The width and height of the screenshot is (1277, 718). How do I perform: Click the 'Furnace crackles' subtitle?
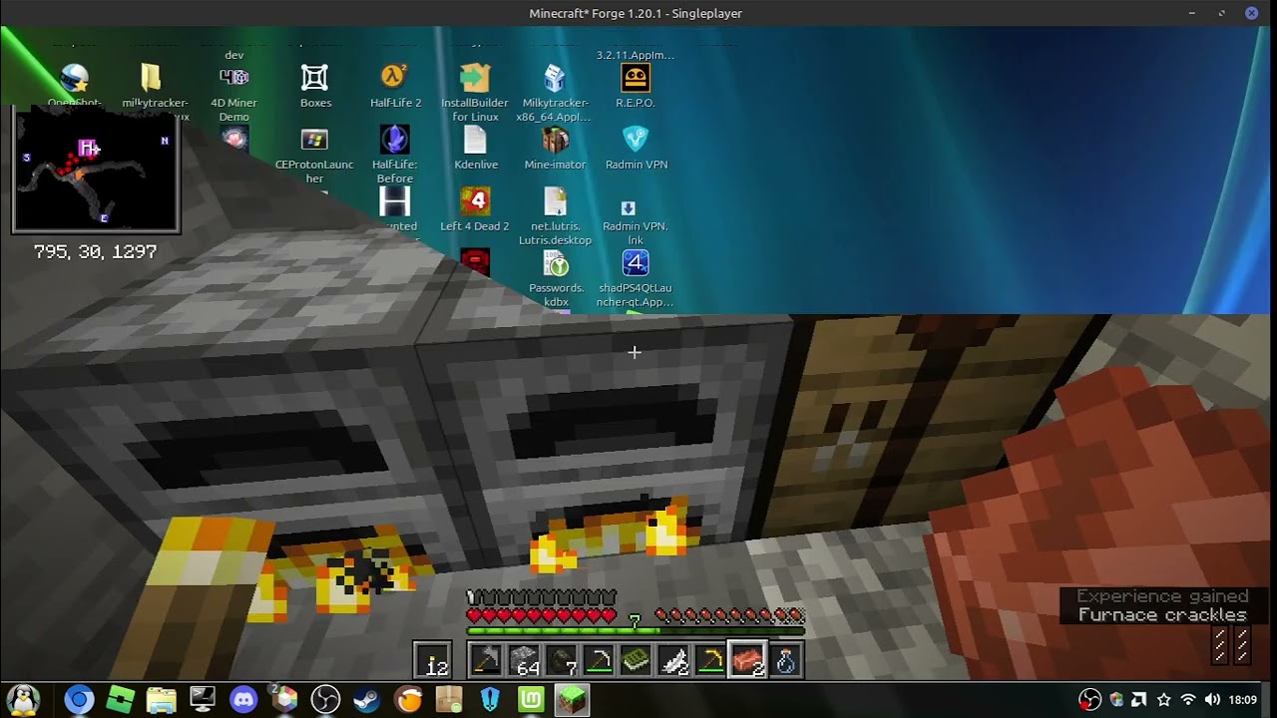[x=1162, y=615]
